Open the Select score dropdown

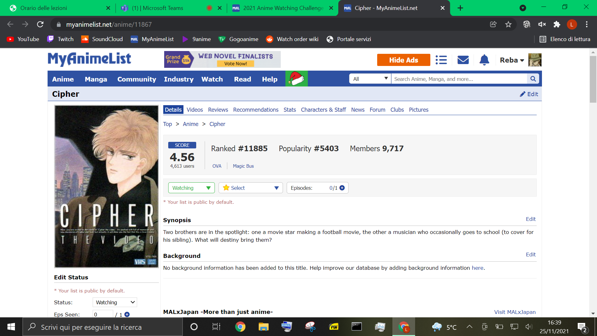251,188
